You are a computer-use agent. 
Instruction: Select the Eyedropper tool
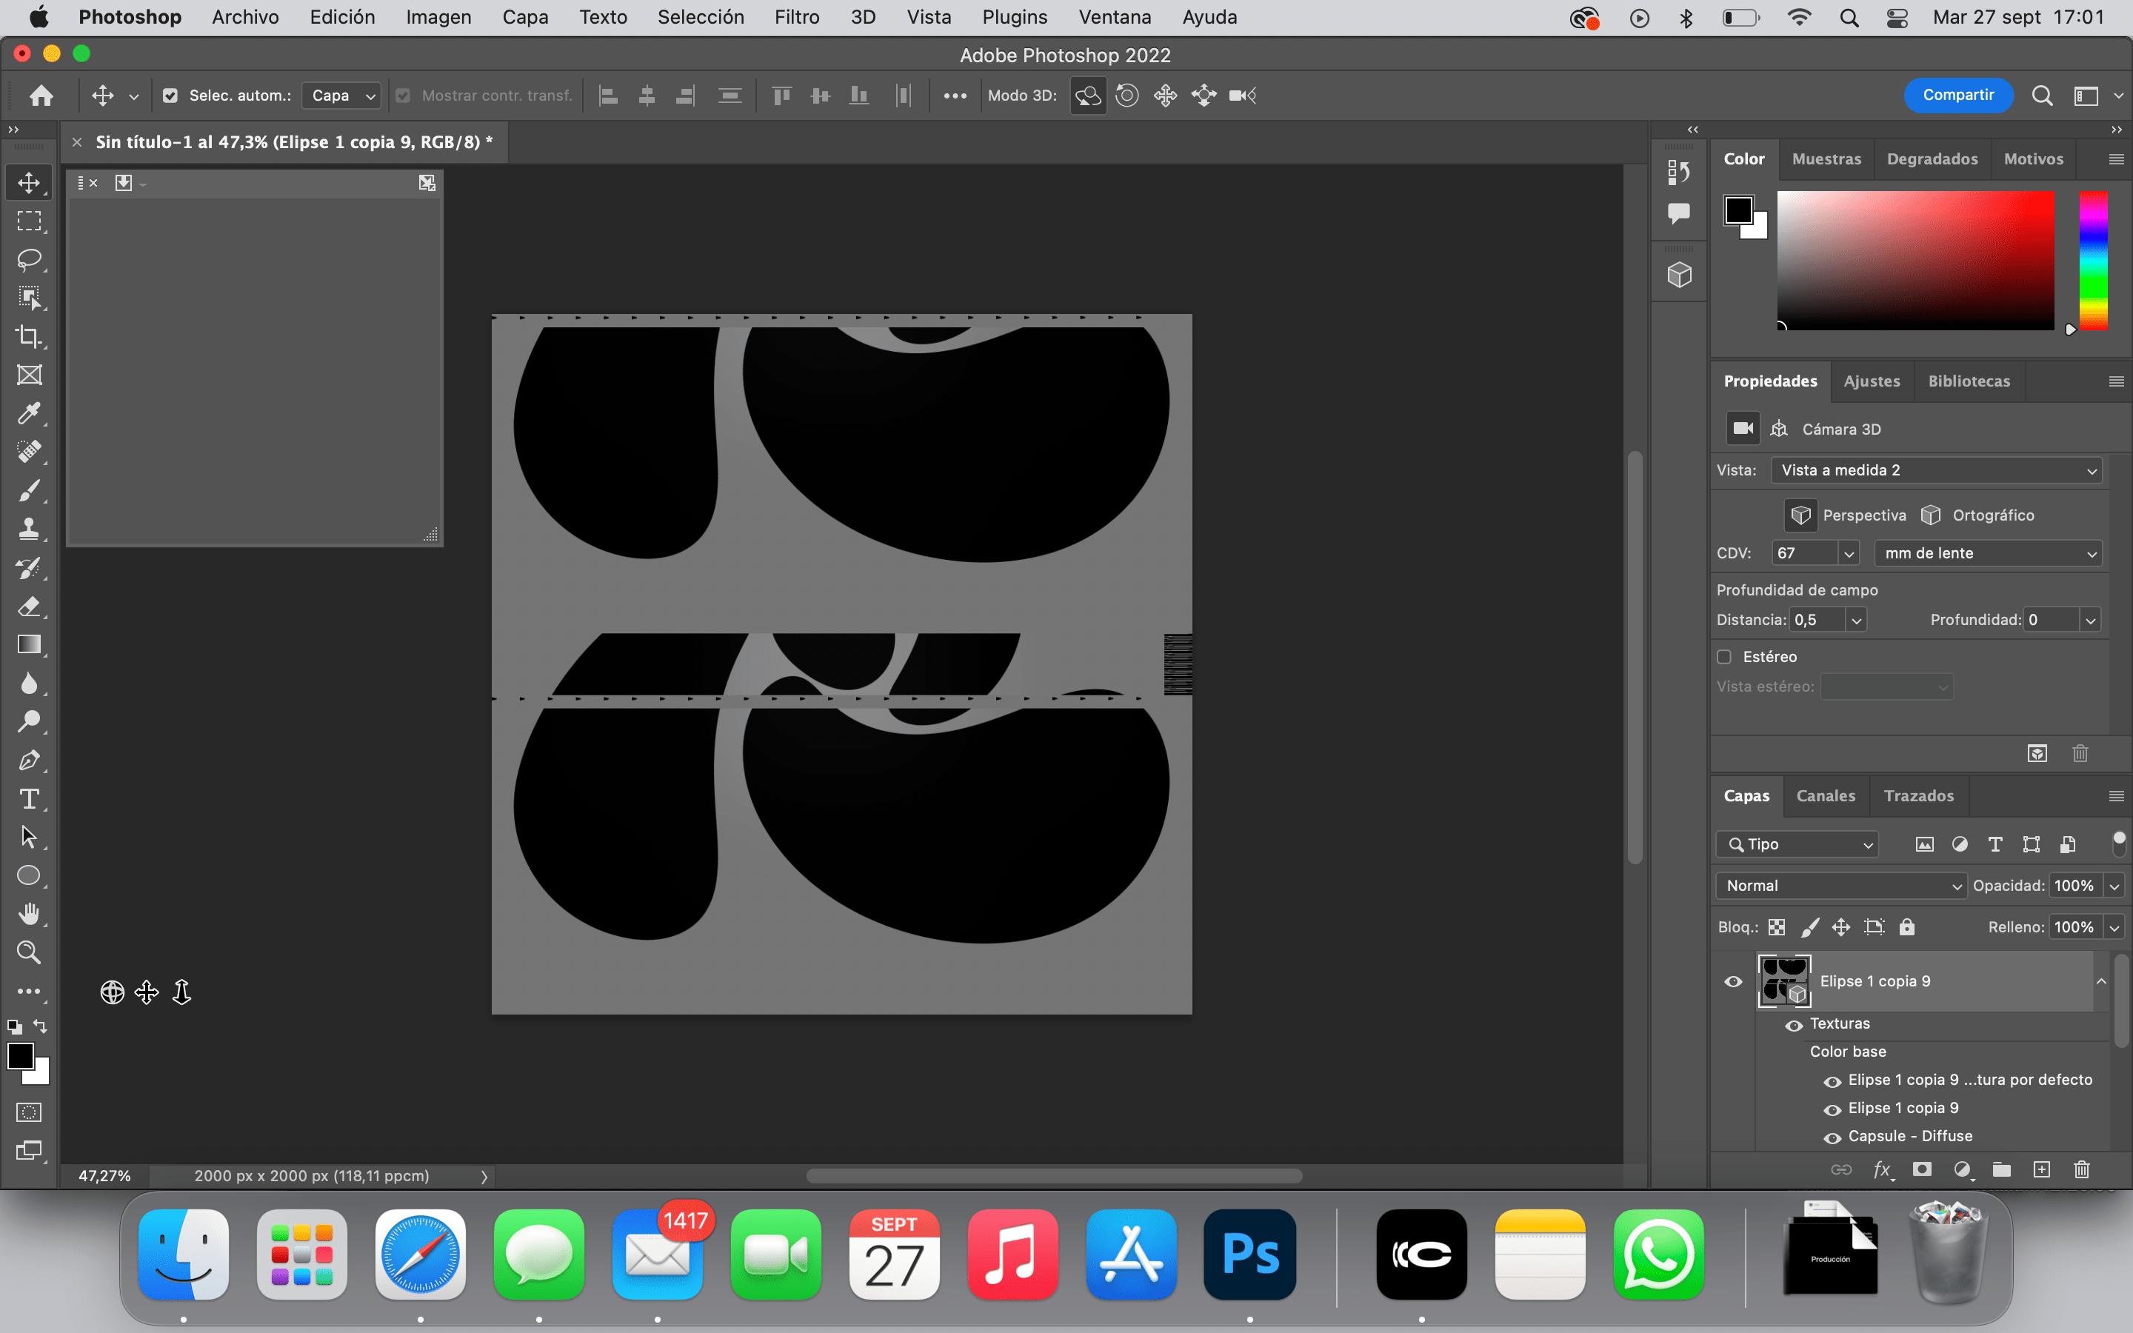29,413
